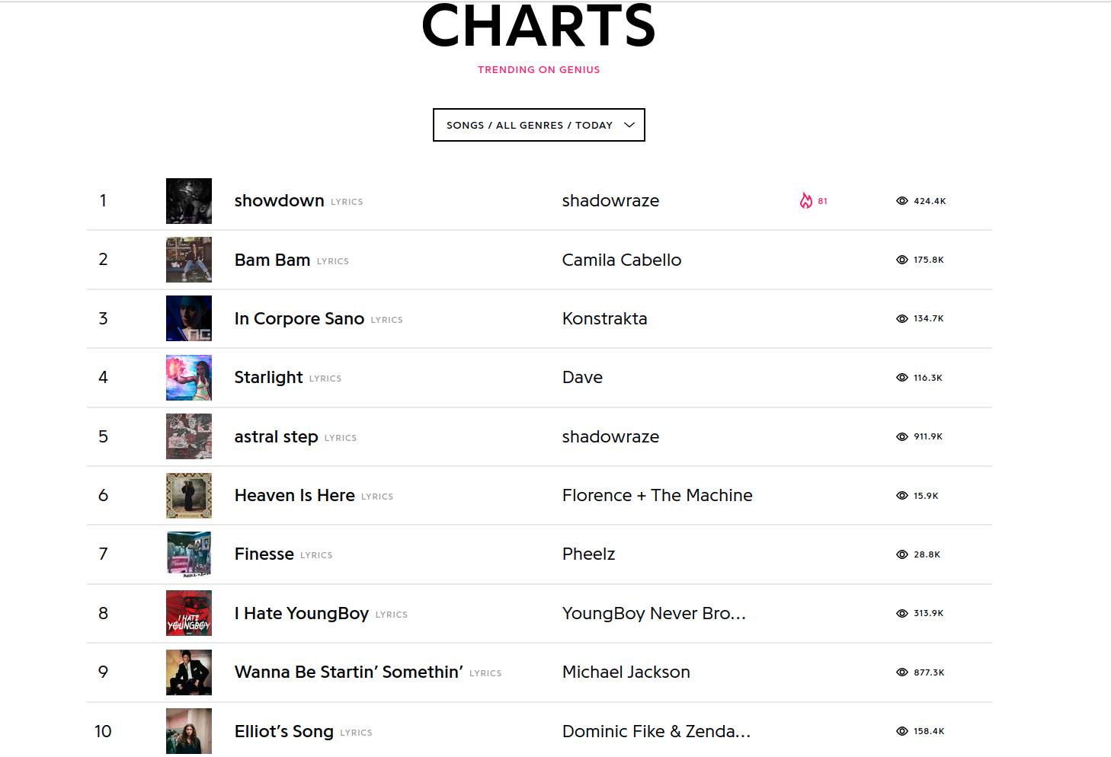
Task: Click the eye views icon for Bam Bam
Action: pyautogui.click(x=902, y=260)
